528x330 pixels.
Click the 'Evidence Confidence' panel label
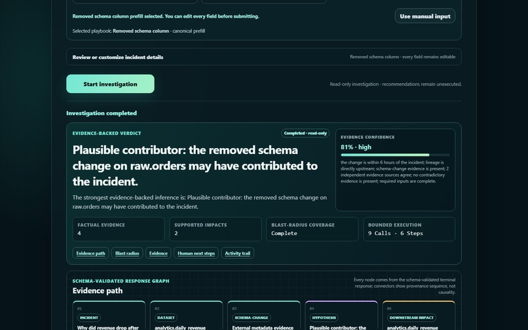pos(368,137)
